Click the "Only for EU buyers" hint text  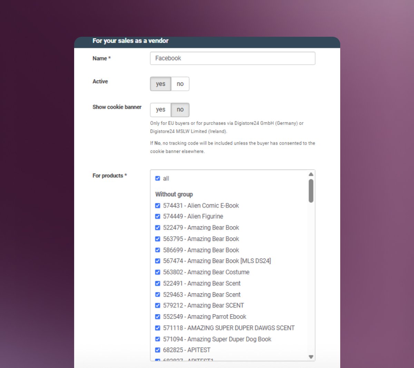point(227,127)
